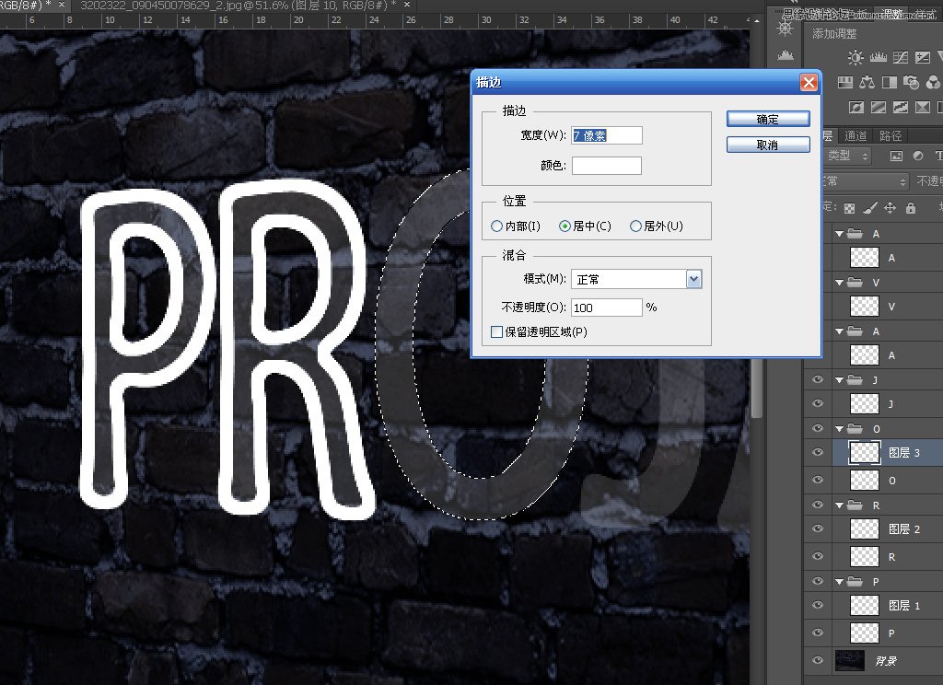Select the Brightness/Contrast adjustment icon
Viewport: 943px width, 685px height.
[x=856, y=57]
